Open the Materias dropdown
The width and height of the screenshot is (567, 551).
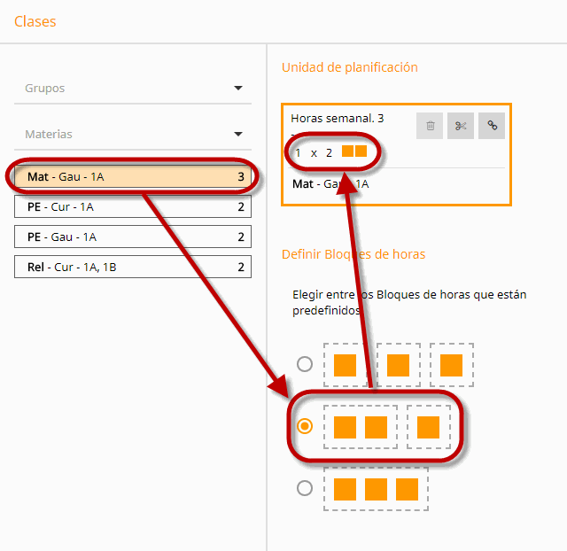[x=133, y=134]
